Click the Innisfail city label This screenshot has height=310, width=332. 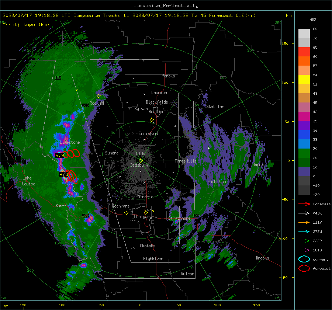coord(149,133)
